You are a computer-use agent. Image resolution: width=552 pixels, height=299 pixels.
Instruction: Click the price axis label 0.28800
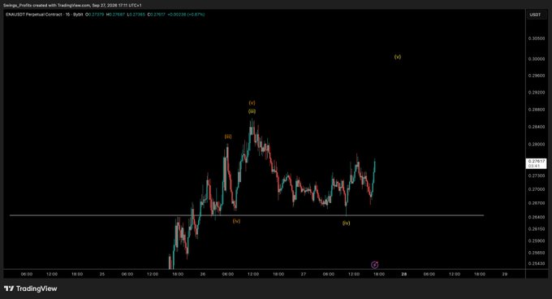point(537,110)
